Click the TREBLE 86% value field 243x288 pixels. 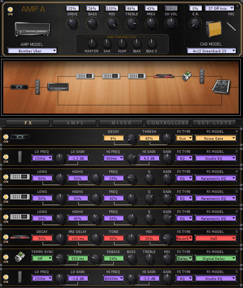131,8
